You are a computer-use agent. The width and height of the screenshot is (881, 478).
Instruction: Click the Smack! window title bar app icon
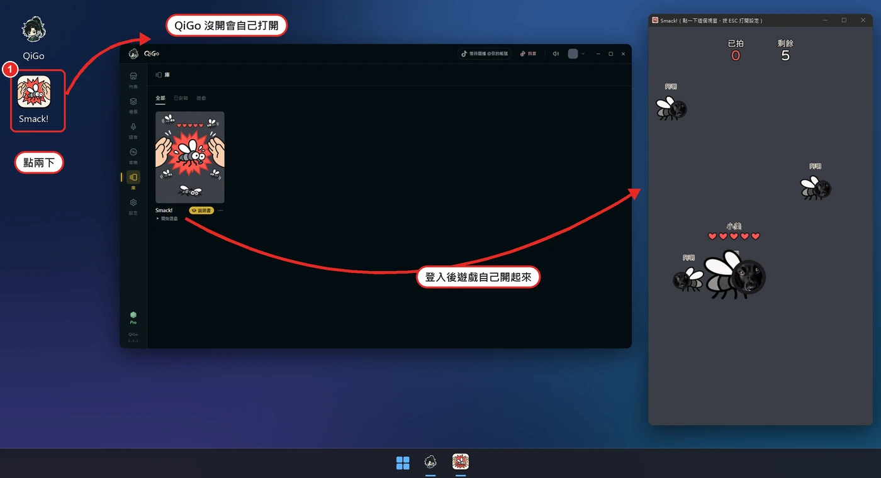[655, 20]
